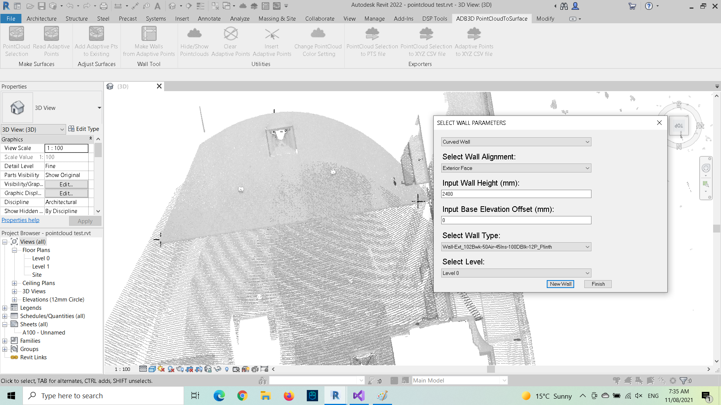Click the Input Wall Height field
721x405 pixels.
coord(516,194)
